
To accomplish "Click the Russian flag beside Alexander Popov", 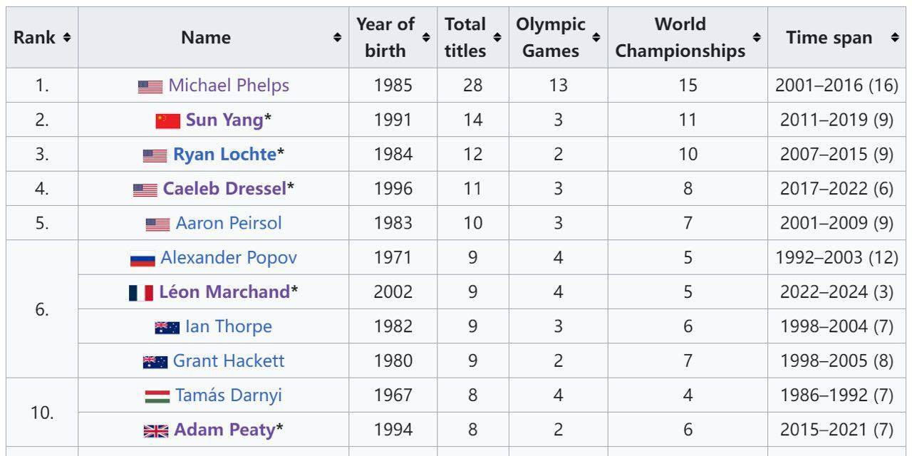I will click(x=142, y=259).
